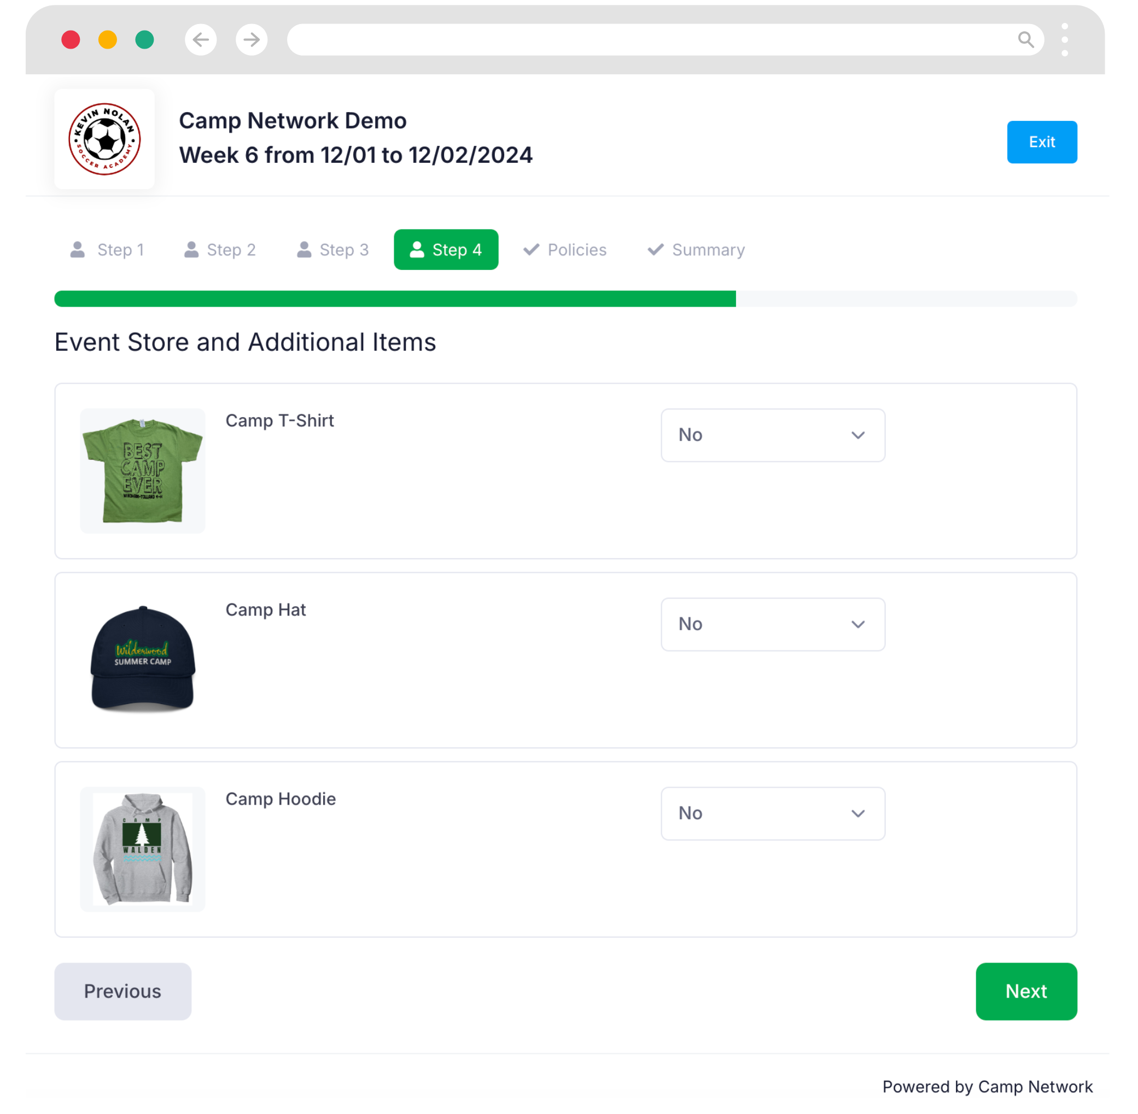Click the browser back arrow icon
The height and width of the screenshot is (1114, 1138).
201,40
